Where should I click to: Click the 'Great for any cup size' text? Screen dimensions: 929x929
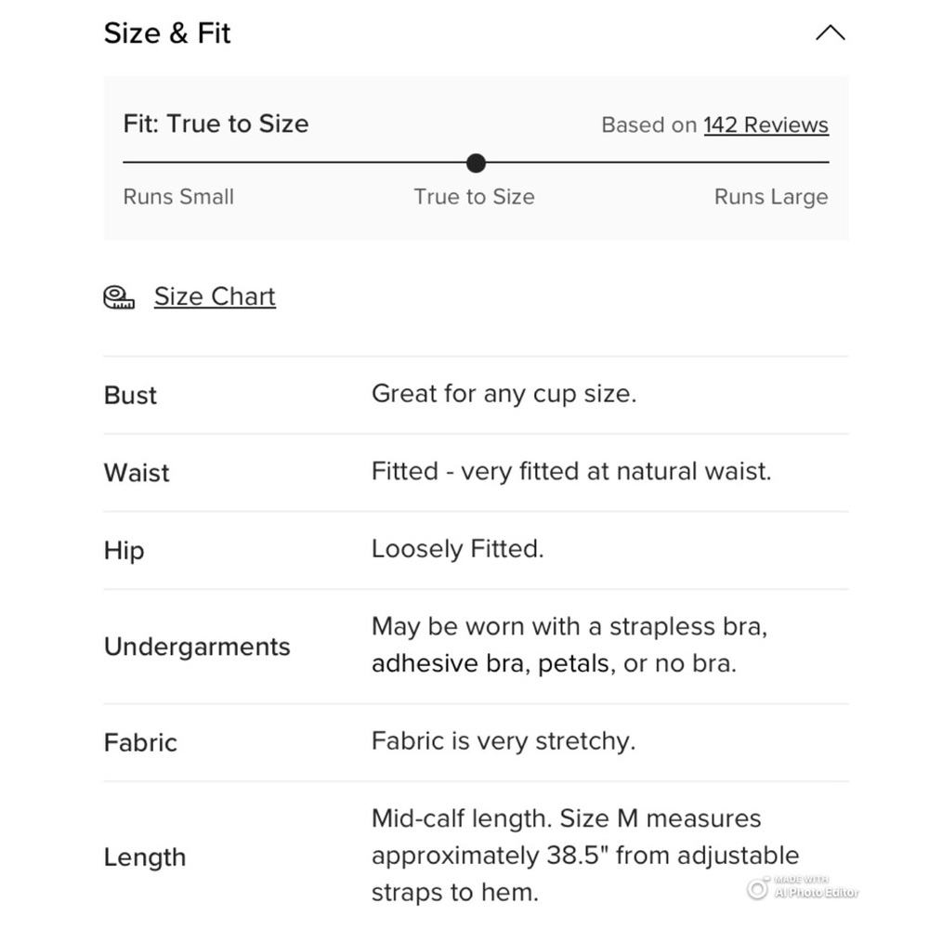coord(504,394)
